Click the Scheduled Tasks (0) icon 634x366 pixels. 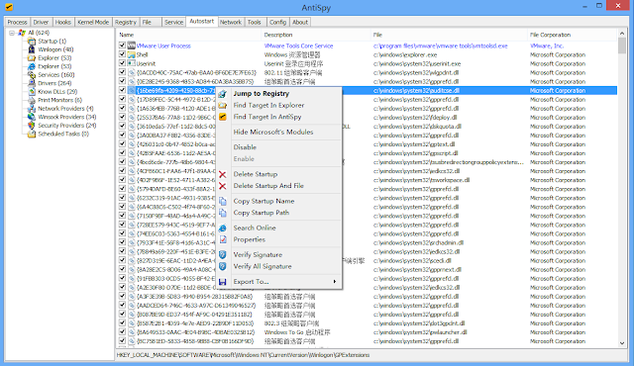[x=32, y=134]
